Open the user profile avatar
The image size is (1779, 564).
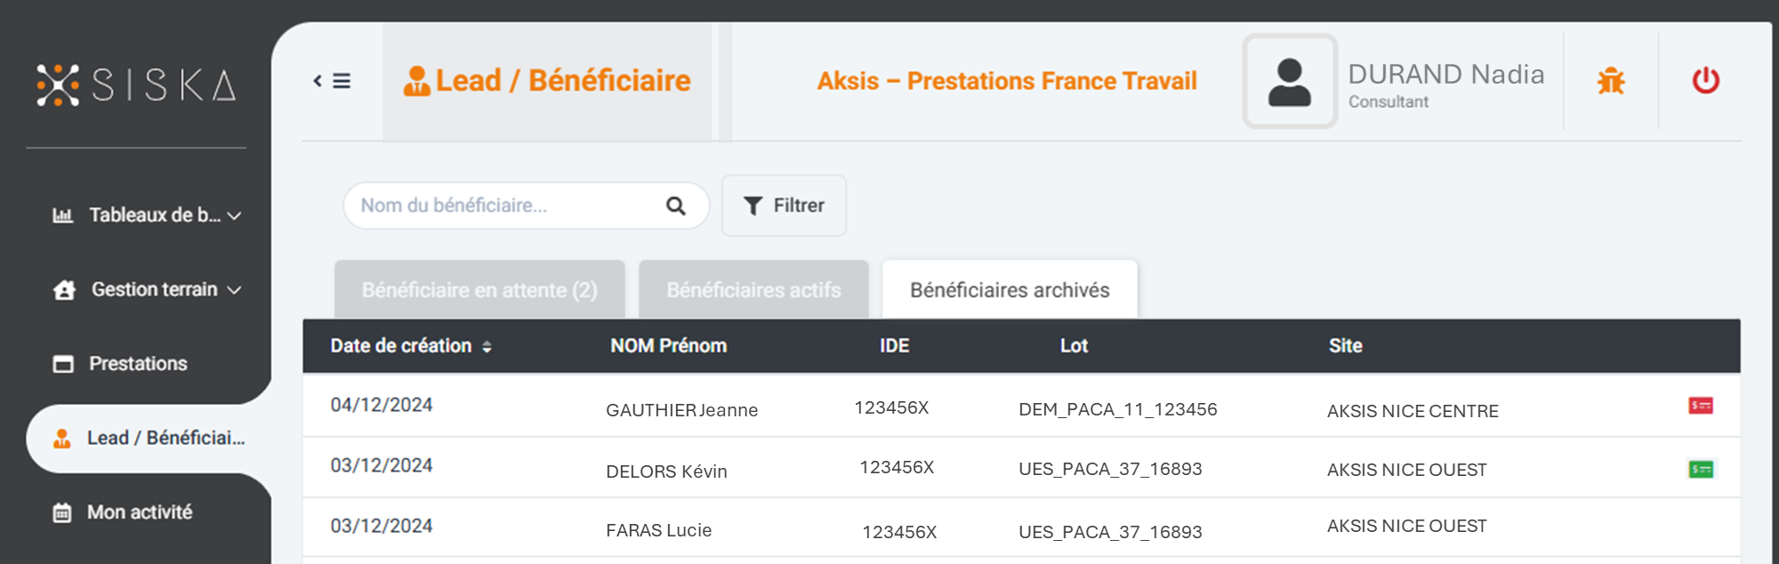point(1290,81)
